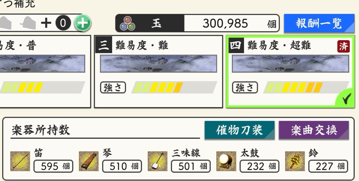Click the black zero counter circle
Viewport: 359px width, 181px height.
(x=63, y=23)
